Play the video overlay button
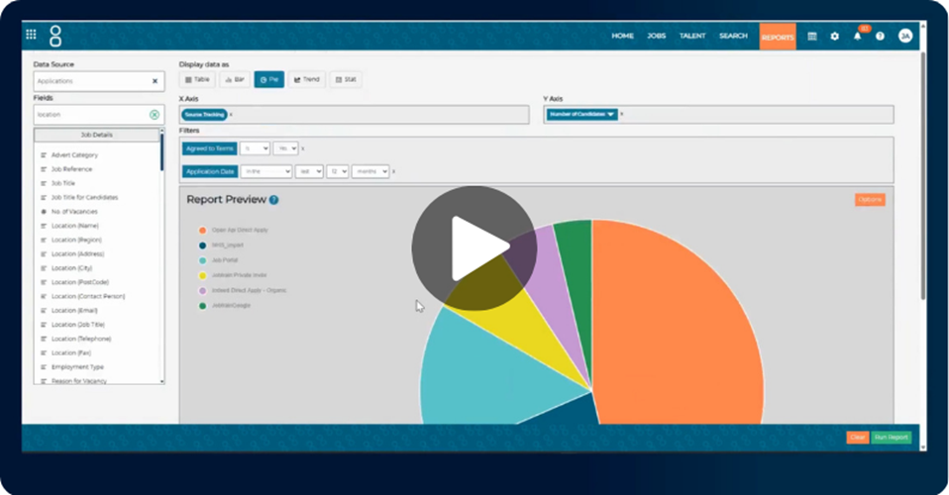Viewport: 949px width, 495px height. (474, 248)
